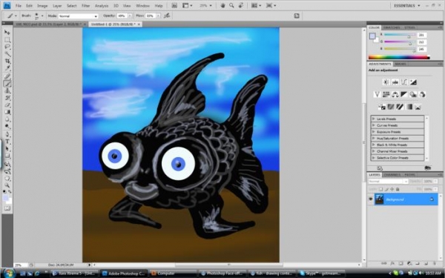Click the Rotate View tool in the application bar
This screenshot has height=278, width=445.
[x=240, y=5]
